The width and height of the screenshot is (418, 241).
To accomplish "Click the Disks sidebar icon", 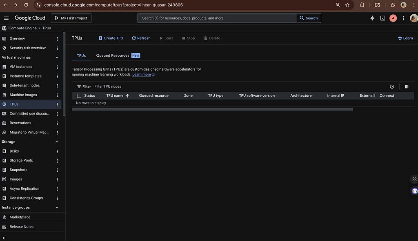I will tap(4, 151).
